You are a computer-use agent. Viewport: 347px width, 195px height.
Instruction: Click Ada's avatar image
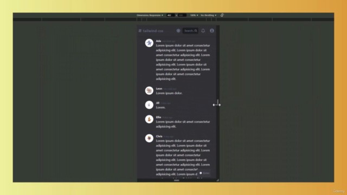pos(149,43)
